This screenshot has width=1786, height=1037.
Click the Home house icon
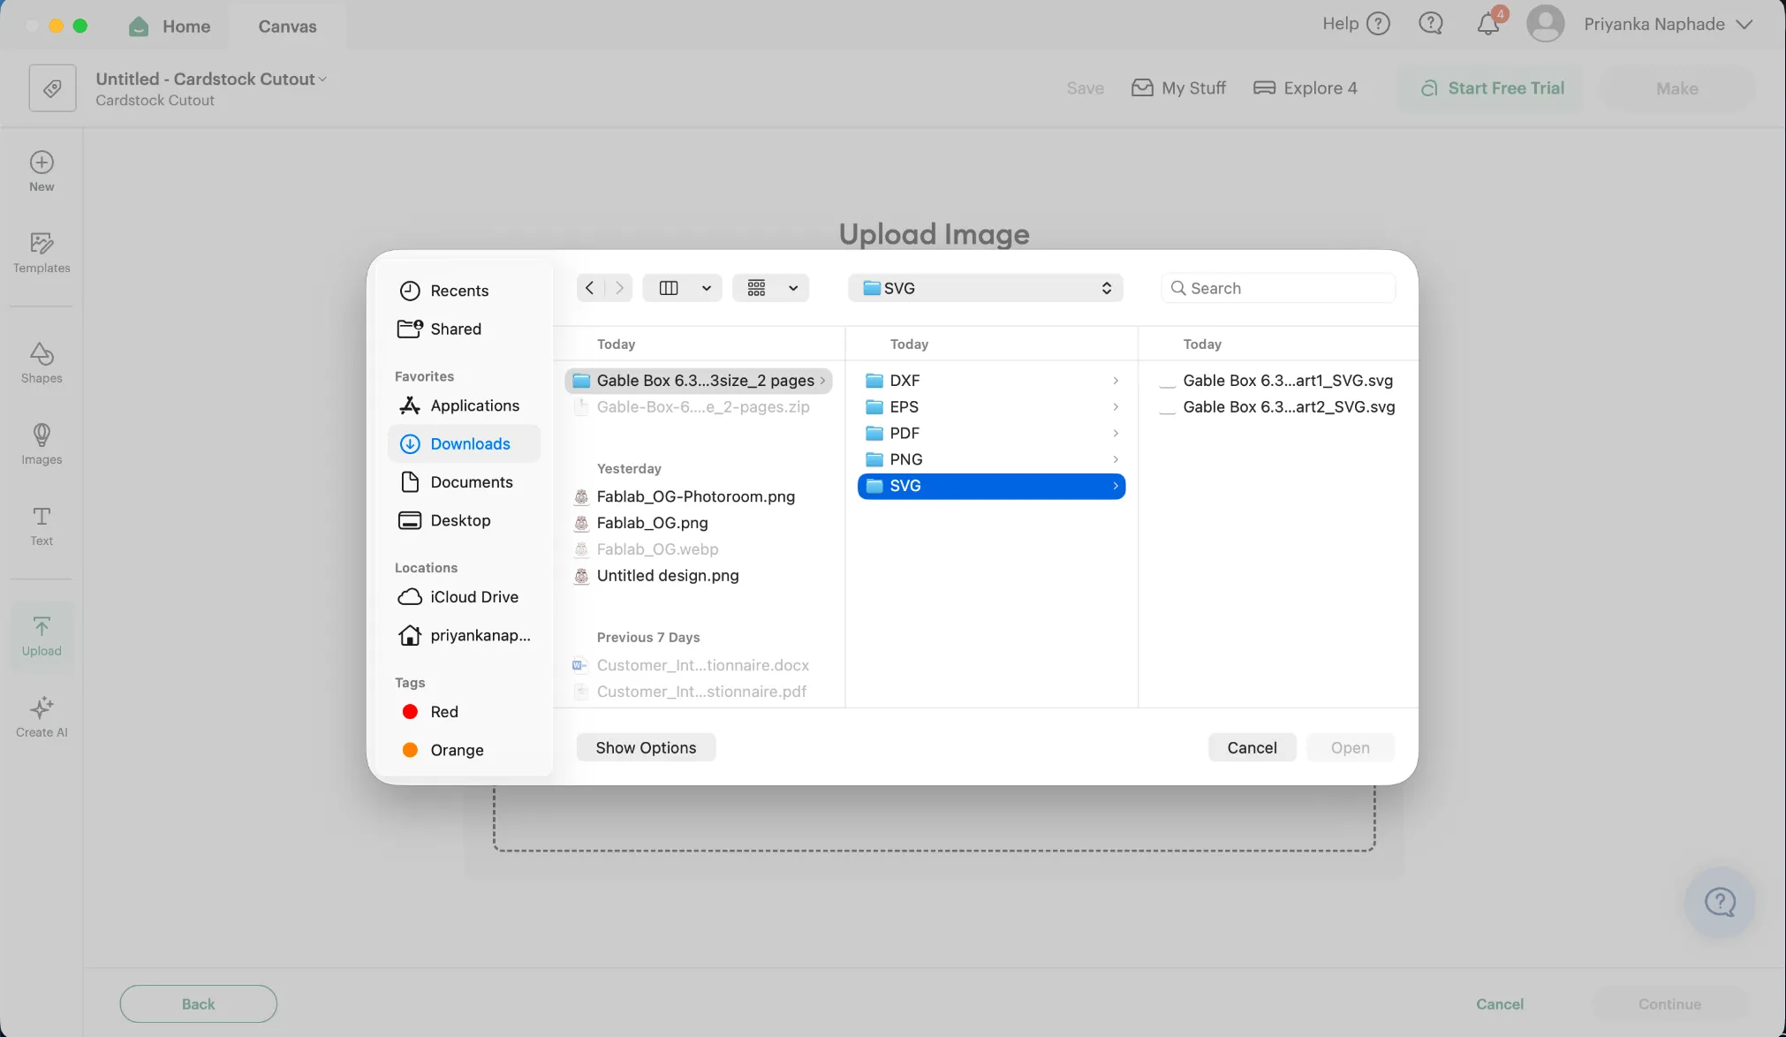[139, 26]
